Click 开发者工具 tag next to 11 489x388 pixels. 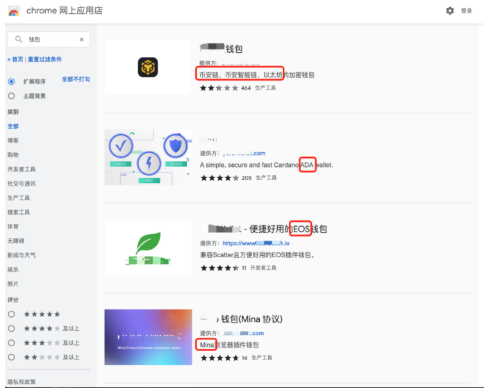[263, 268]
